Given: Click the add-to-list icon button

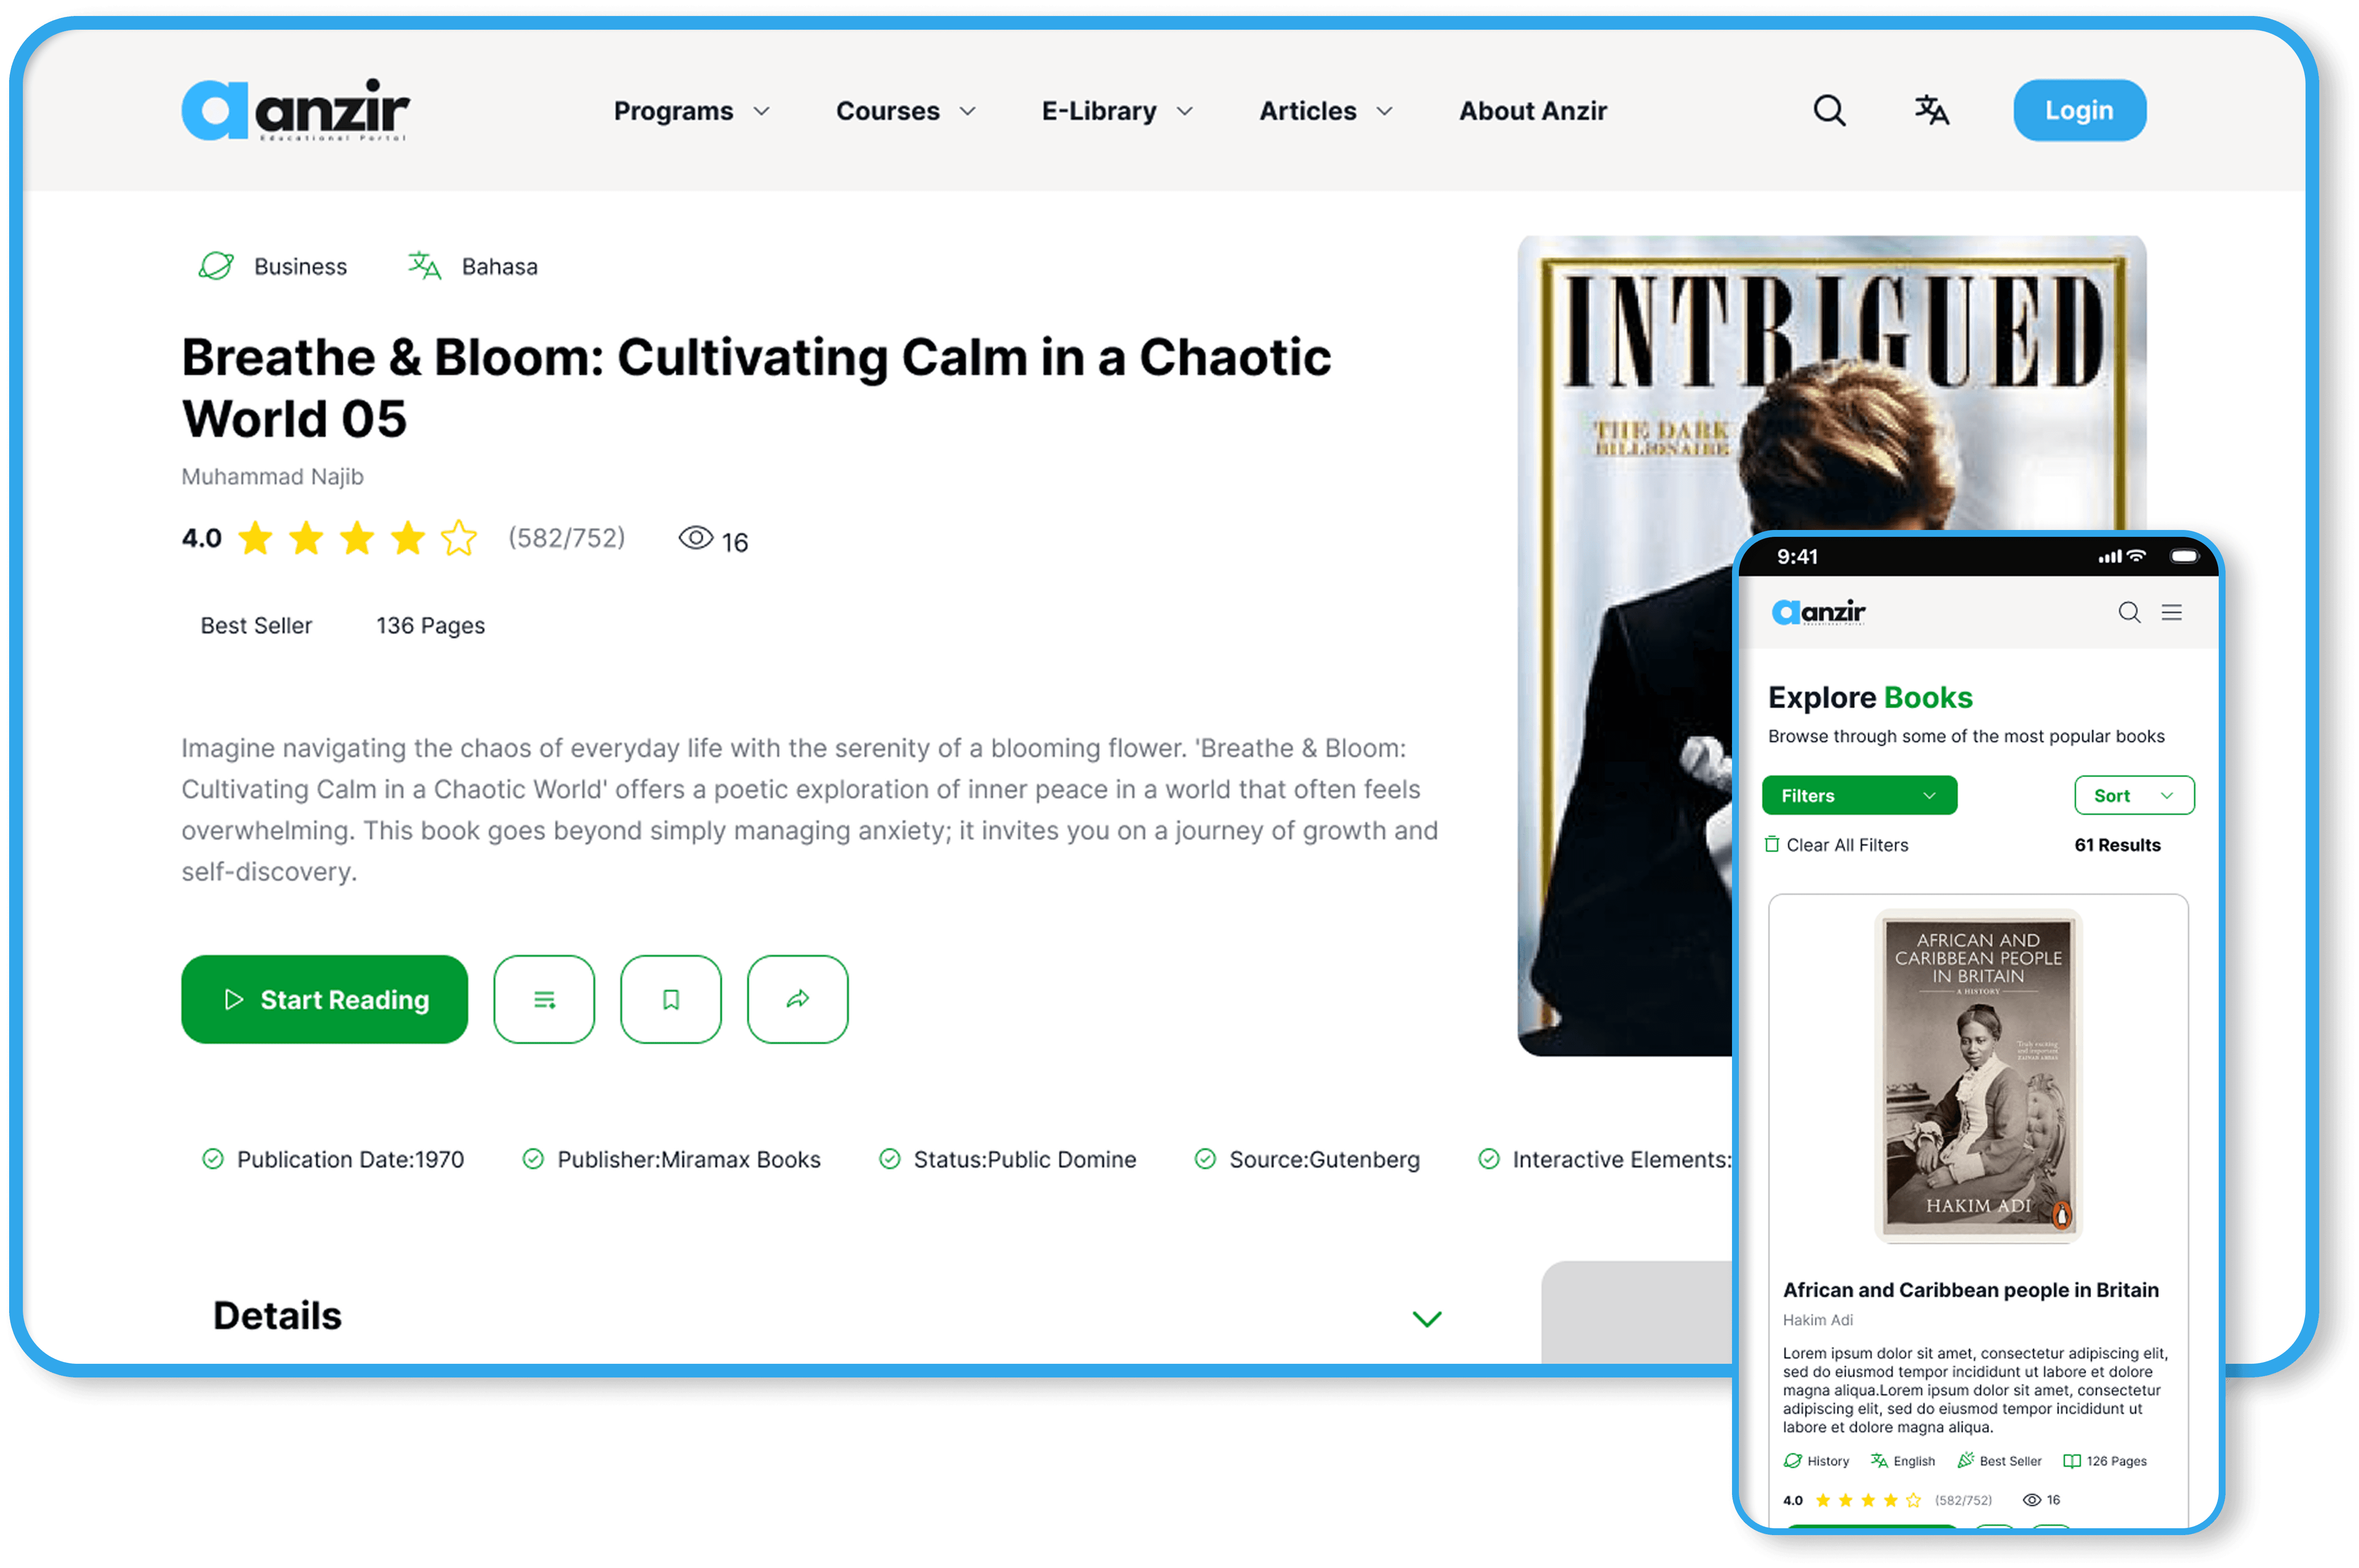Looking at the screenshot, I should (544, 999).
